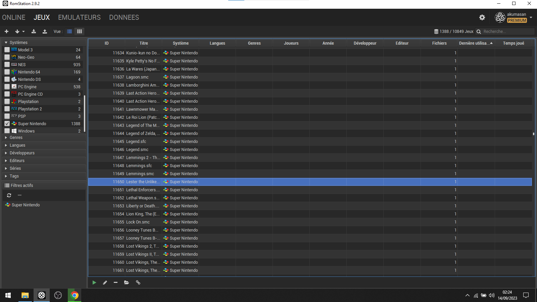Remove active filter with minus button
Image resolution: width=537 pixels, height=302 pixels.
pos(19,195)
